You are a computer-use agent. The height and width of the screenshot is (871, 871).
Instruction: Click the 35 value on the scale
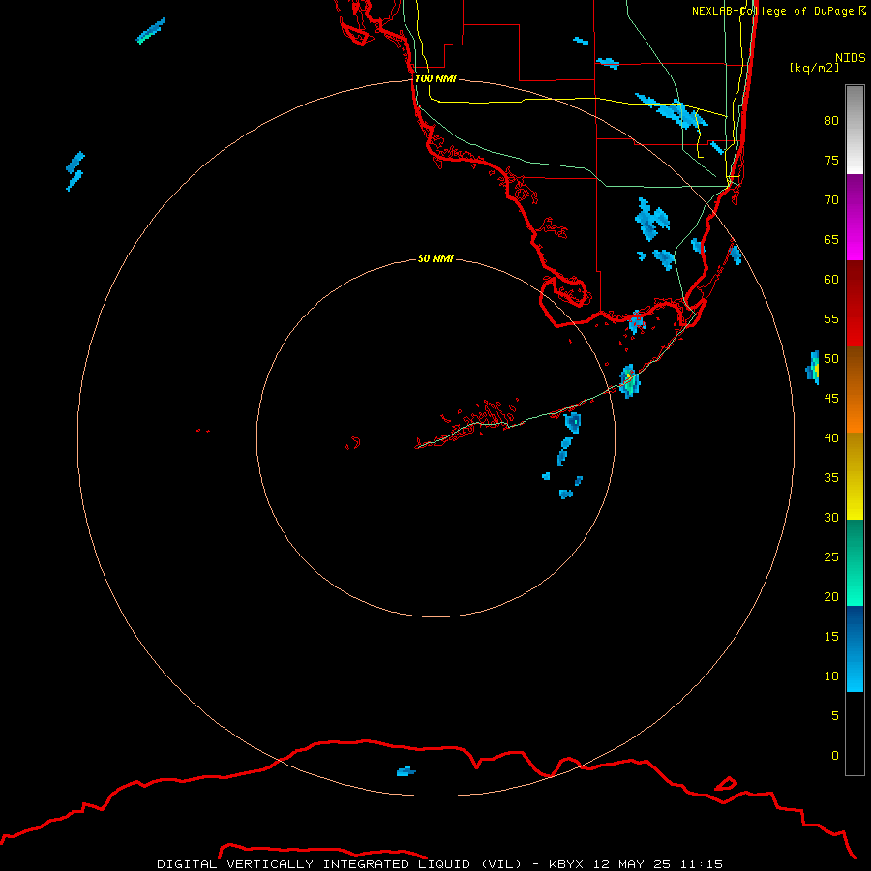831,478
